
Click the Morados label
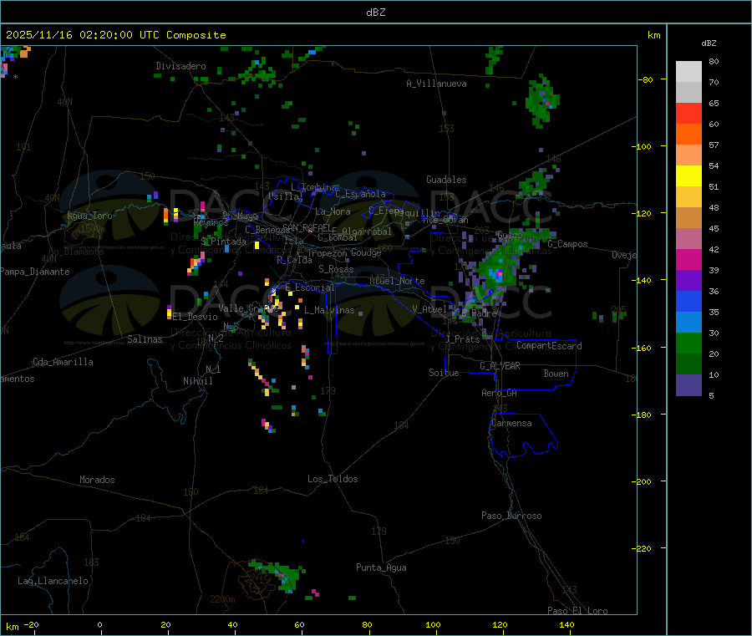pos(98,480)
